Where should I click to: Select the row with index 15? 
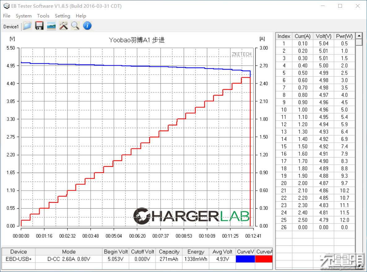pyautogui.click(x=315, y=146)
